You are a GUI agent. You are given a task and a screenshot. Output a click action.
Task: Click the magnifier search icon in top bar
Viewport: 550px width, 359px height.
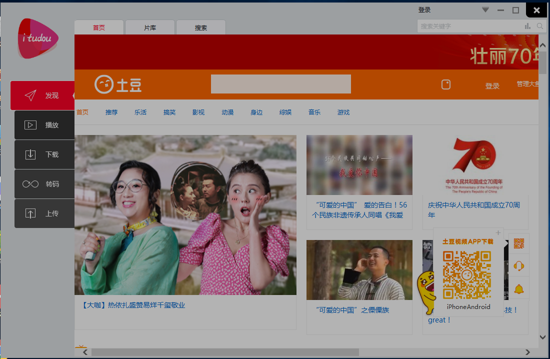coord(540,26)
